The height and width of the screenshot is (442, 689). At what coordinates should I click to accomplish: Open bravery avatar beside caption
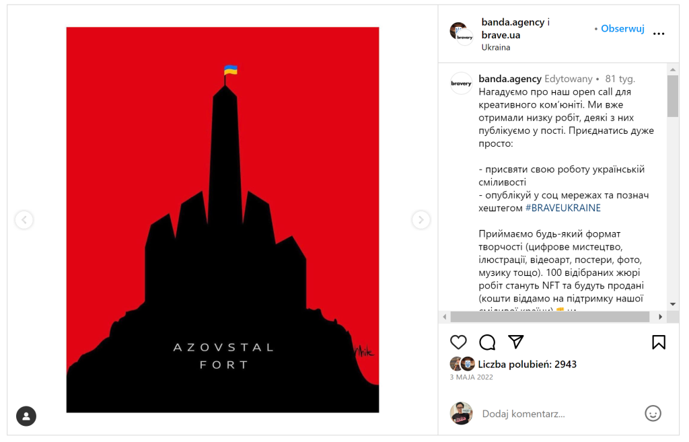tap(461, 83)
